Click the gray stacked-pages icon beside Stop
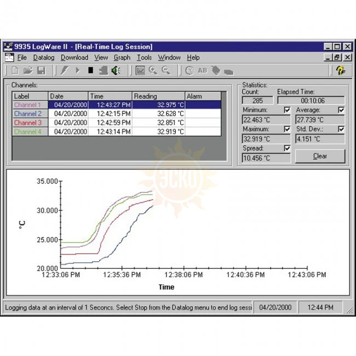Image resolution: width=356 pixels, height=356 pixels. (104, 71)
